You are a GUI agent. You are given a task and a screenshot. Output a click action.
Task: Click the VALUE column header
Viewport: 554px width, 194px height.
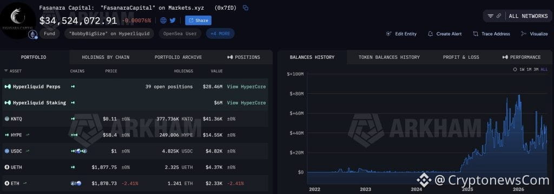click(x=216, y=71)
